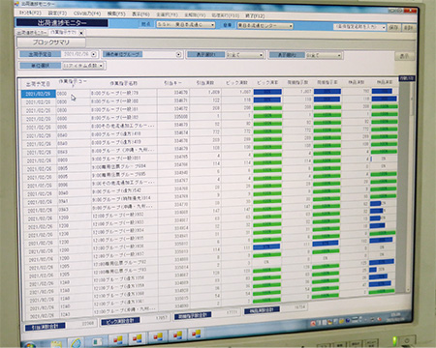436x348 pixels.
Task: Open the file explorer taskbar icon
Action: [x=56, y=344]
